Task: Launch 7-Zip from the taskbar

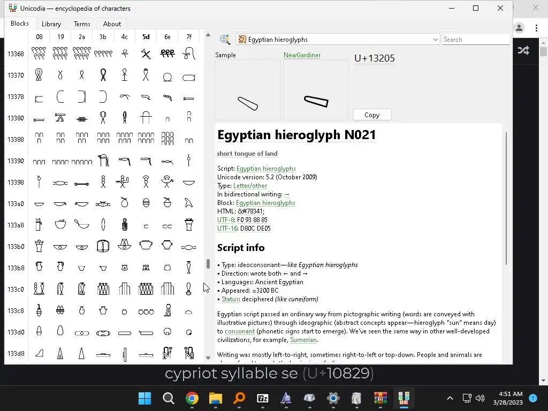Action: (x=262, y=398)
